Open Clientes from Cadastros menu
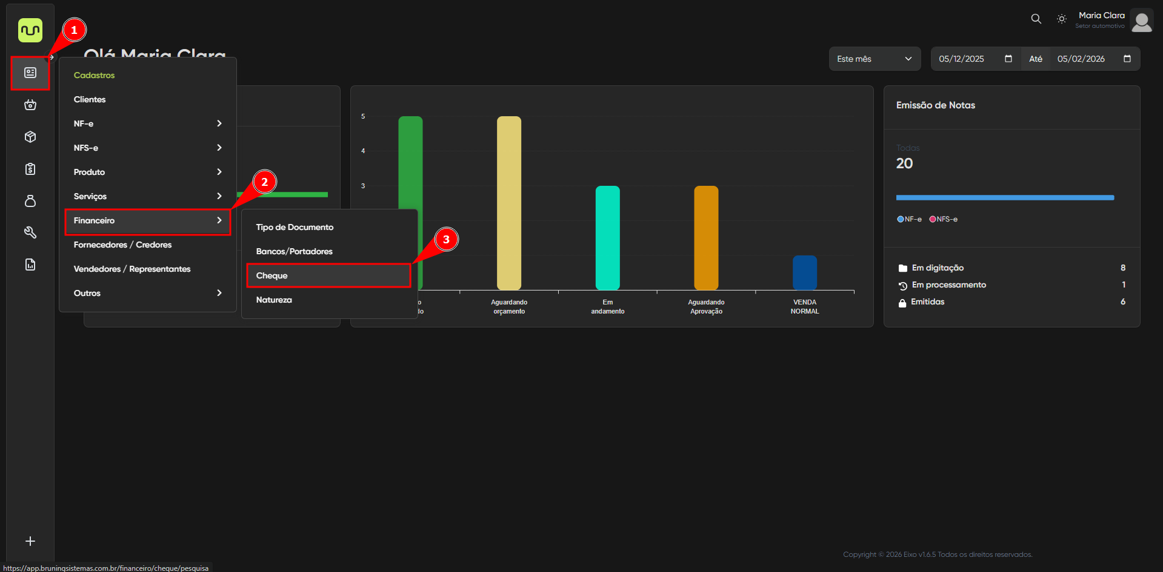1163x572 pixels. (x=90, y=99)
